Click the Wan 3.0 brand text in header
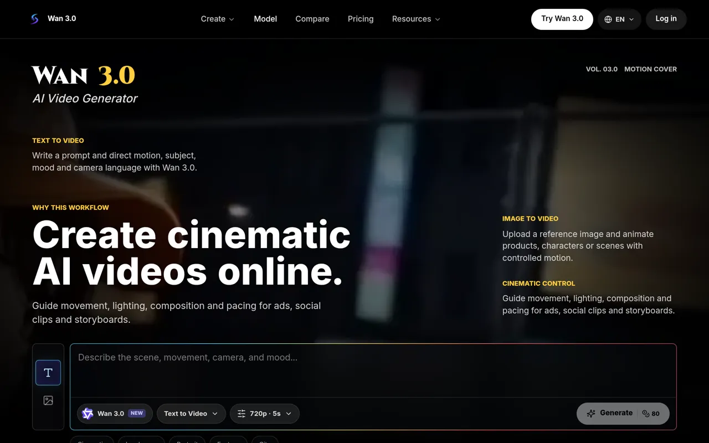The height and width of the screenshot is (443, 709). pos(62,18)
